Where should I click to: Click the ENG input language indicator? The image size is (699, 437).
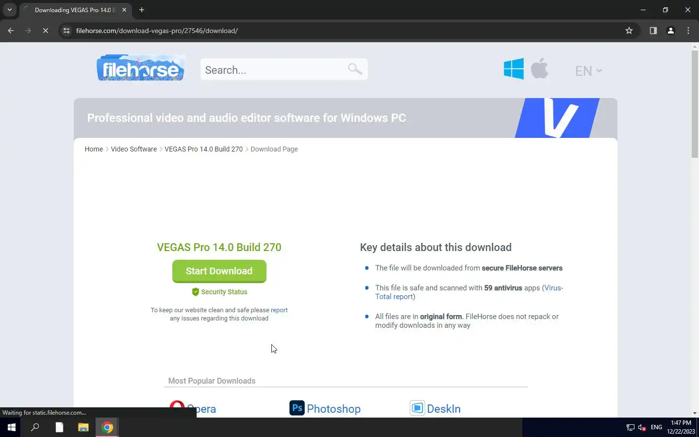[656, 427]
